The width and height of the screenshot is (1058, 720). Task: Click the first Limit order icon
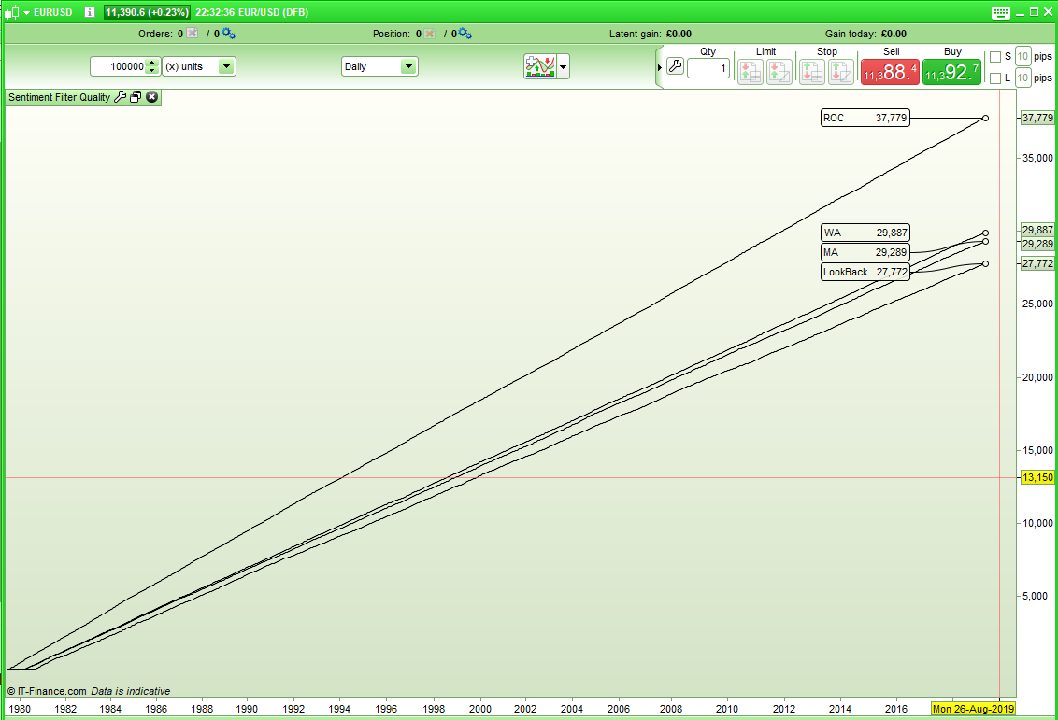[x=751, y=72]
